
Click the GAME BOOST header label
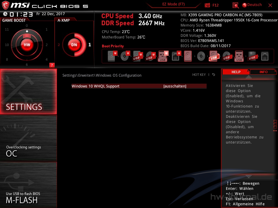(14, 20)
